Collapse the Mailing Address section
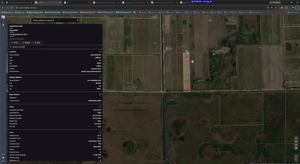This screenshot has width=300, height=164. pos(100,77)
